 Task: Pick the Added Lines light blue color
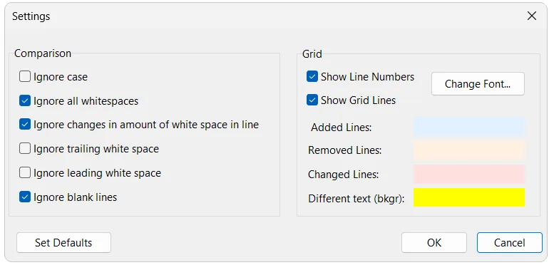coord(469,126)
